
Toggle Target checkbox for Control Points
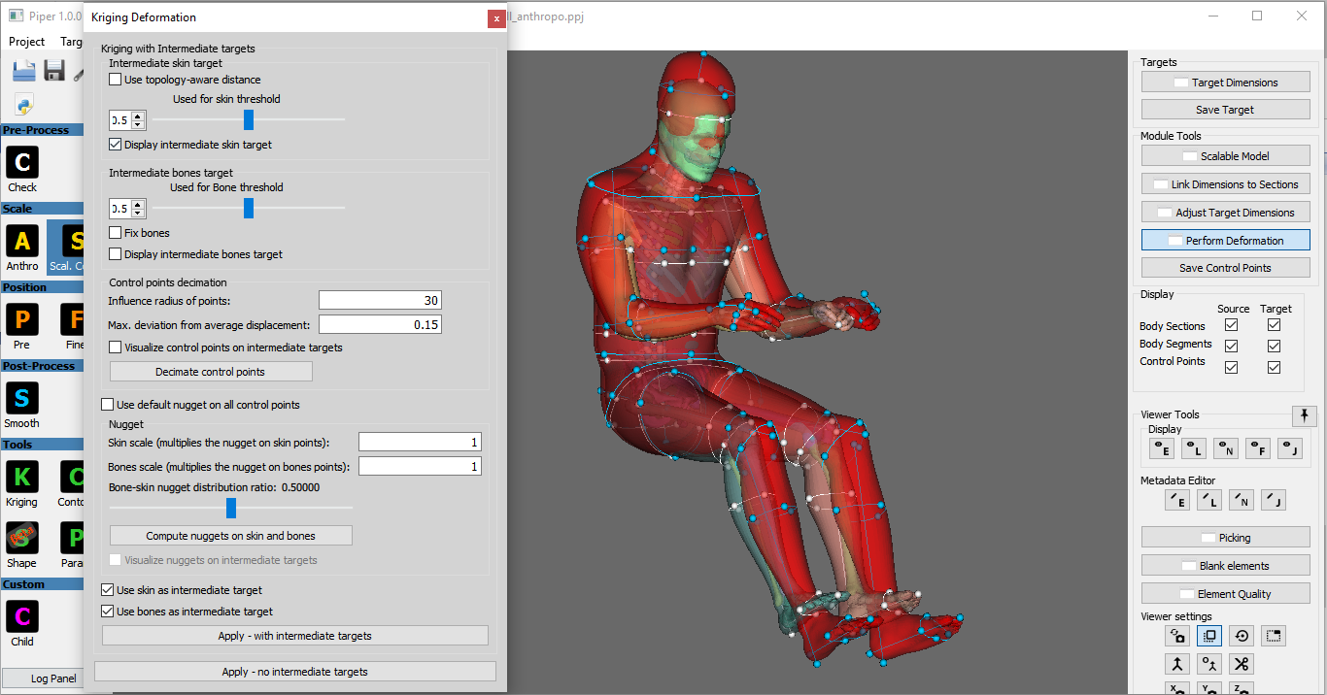[1275, 368]
